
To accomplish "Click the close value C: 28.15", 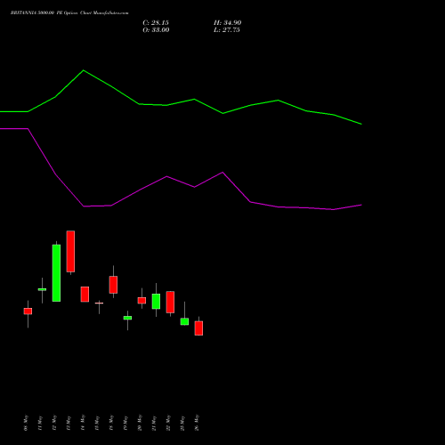I will click(x=156, y=23).
